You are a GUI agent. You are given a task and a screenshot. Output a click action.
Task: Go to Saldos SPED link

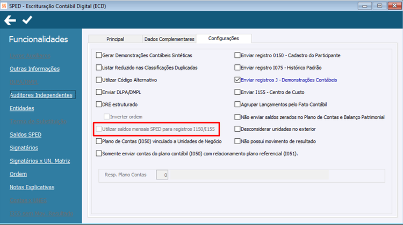[25, 134]
